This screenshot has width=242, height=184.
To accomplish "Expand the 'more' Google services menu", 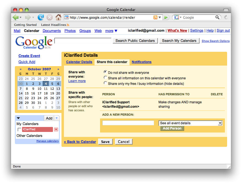I will 111,31.
